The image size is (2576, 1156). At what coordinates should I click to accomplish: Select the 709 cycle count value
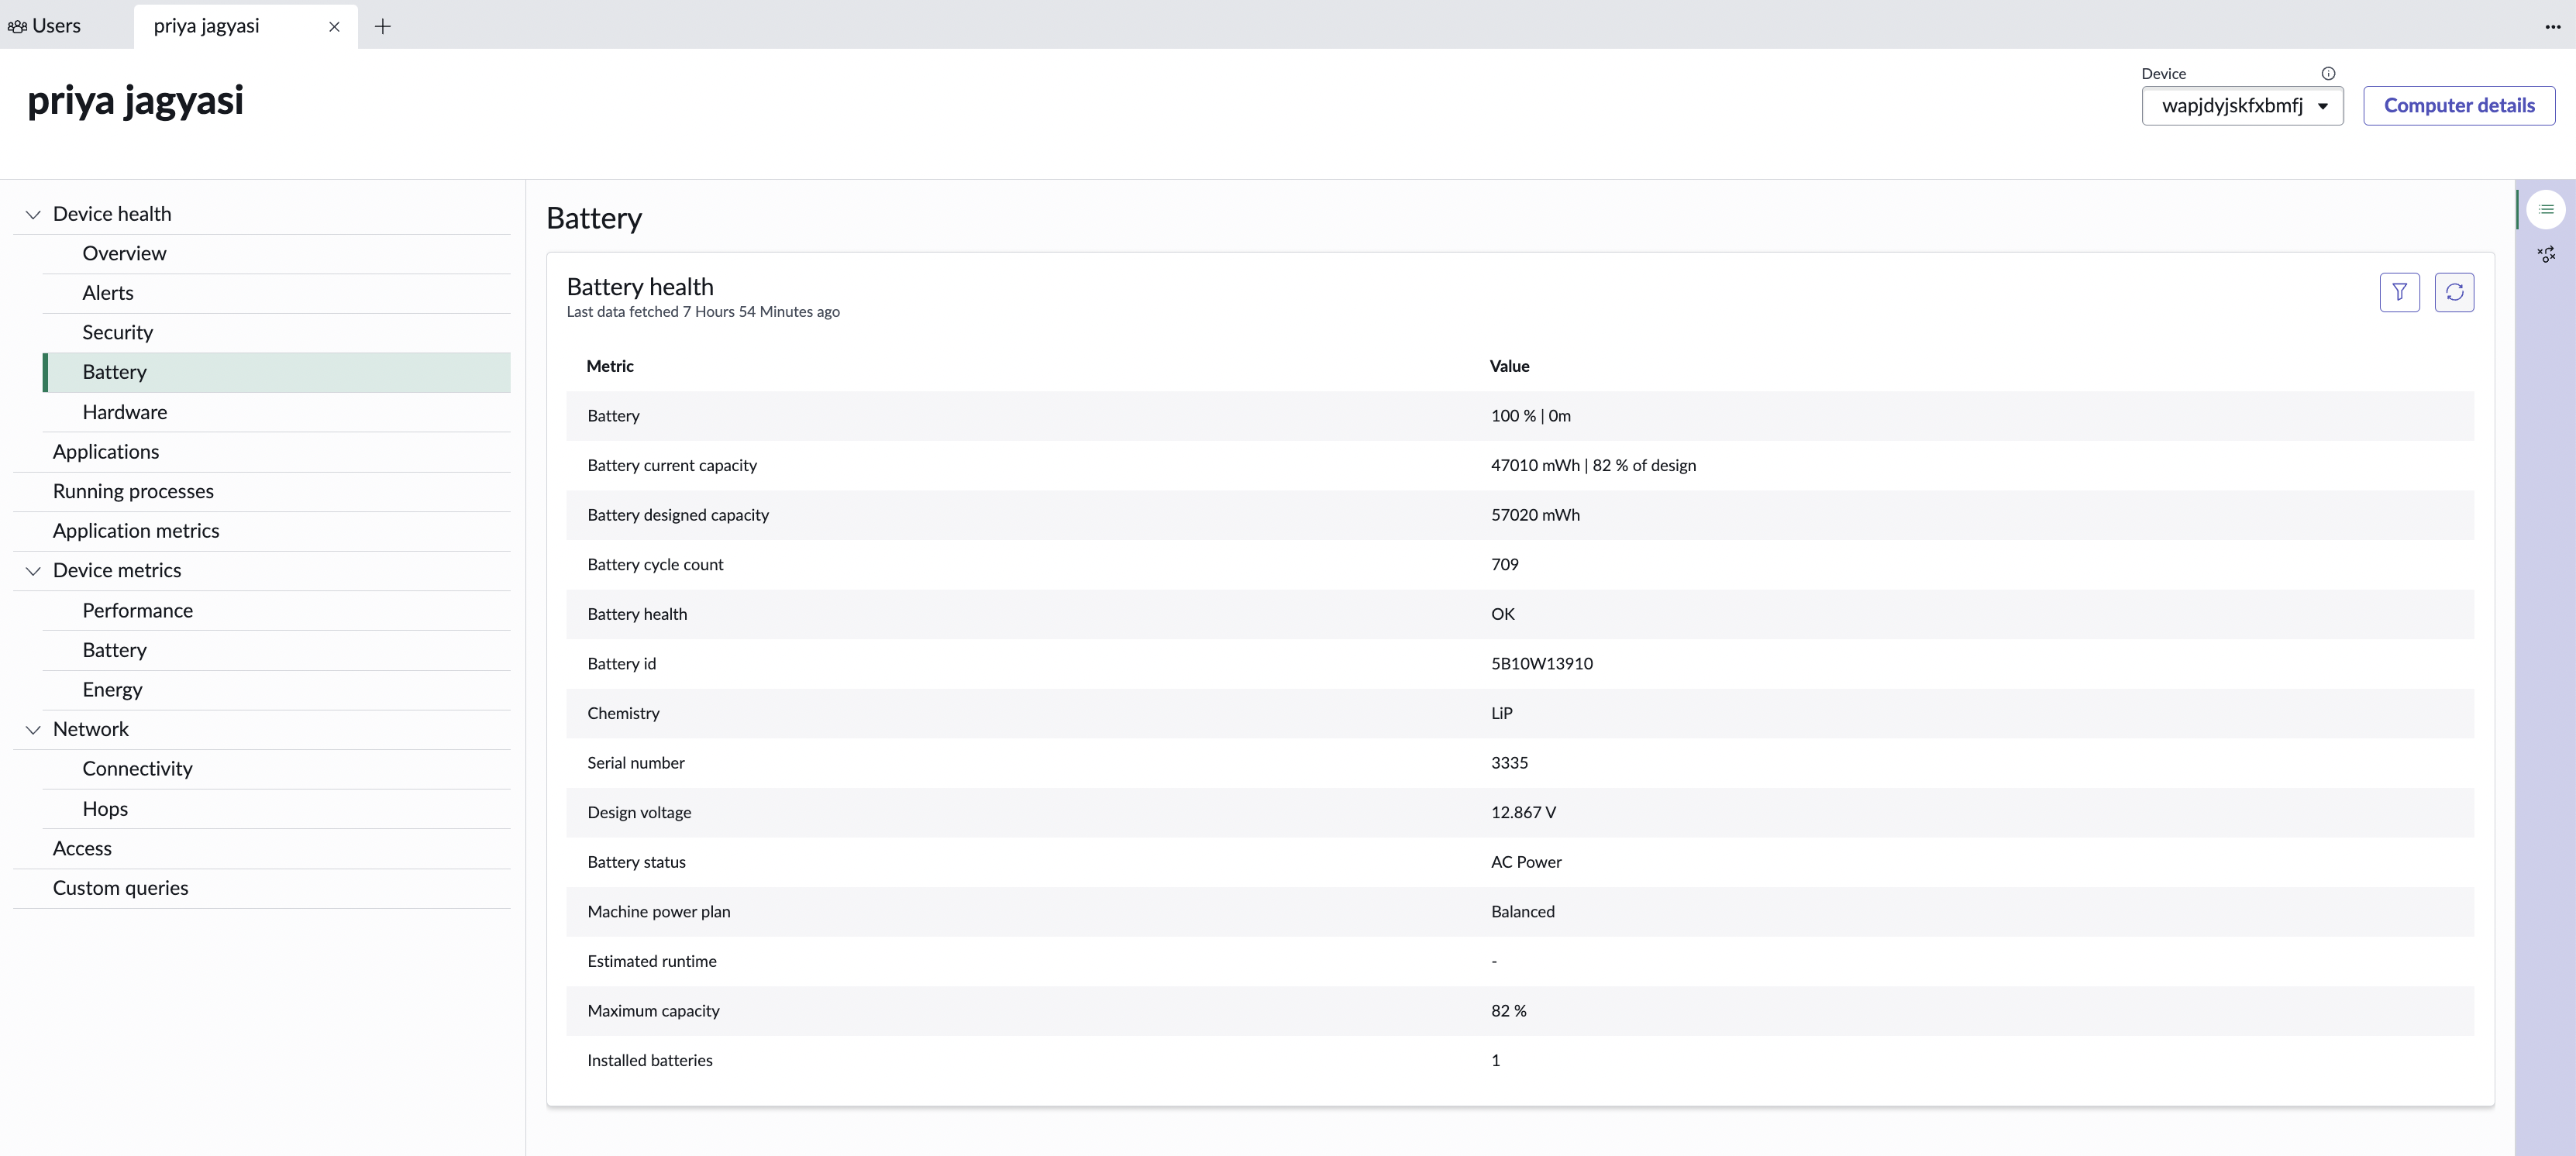click(x=1504, y=564)
